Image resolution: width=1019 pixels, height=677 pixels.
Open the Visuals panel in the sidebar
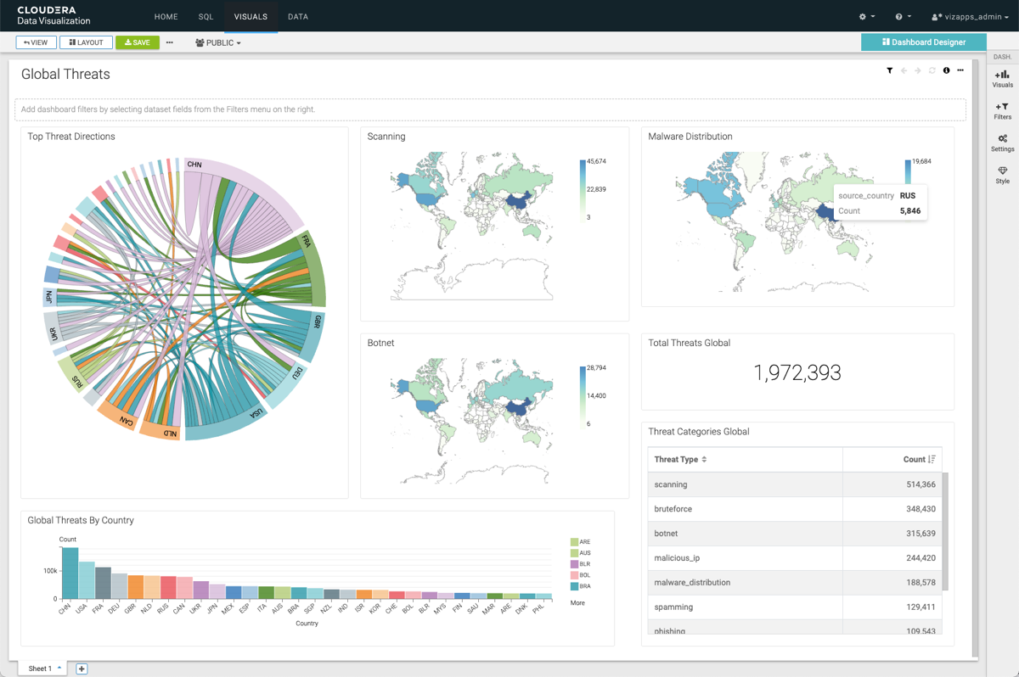coord(1002,78)
